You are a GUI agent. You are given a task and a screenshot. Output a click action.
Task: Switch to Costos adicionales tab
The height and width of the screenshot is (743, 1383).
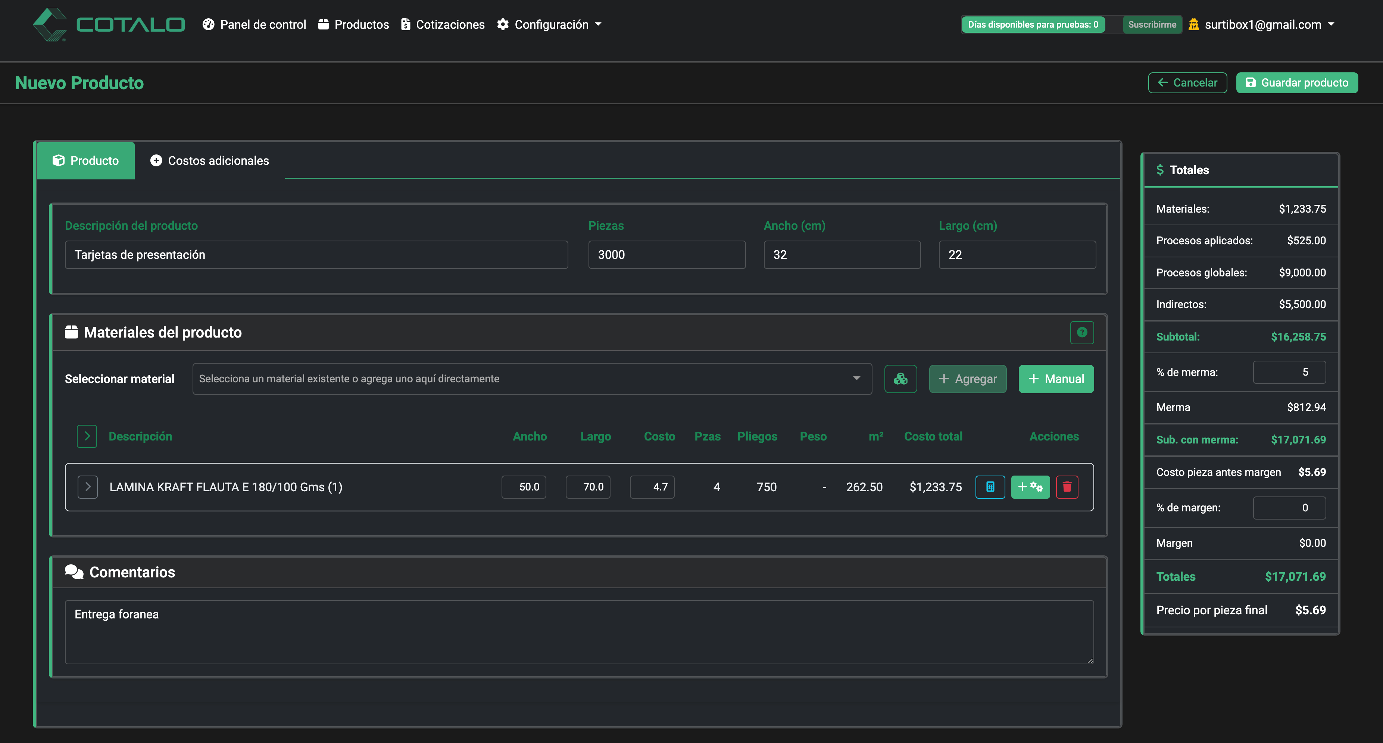pyautogui.click(x=210, y=160)
